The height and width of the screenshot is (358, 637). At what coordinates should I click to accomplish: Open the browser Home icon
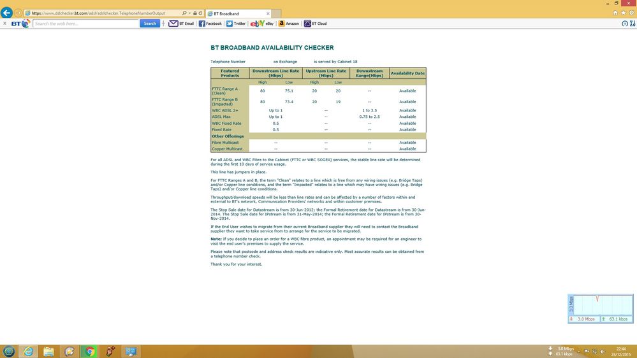(615, 13)
